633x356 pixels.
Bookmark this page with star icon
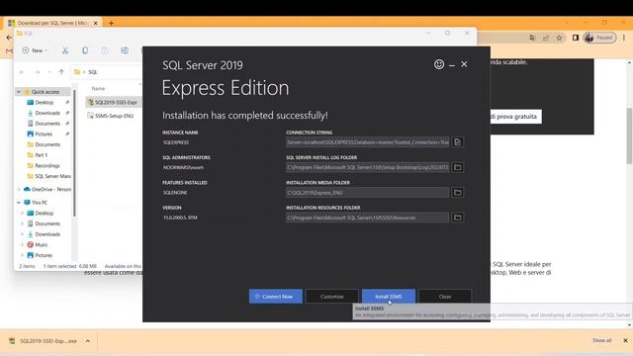point(559,38)
